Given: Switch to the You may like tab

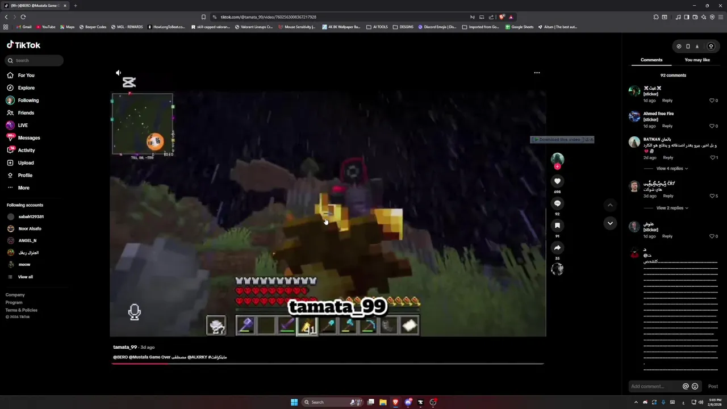Looking at the screenshot, I should click(697, 60).
